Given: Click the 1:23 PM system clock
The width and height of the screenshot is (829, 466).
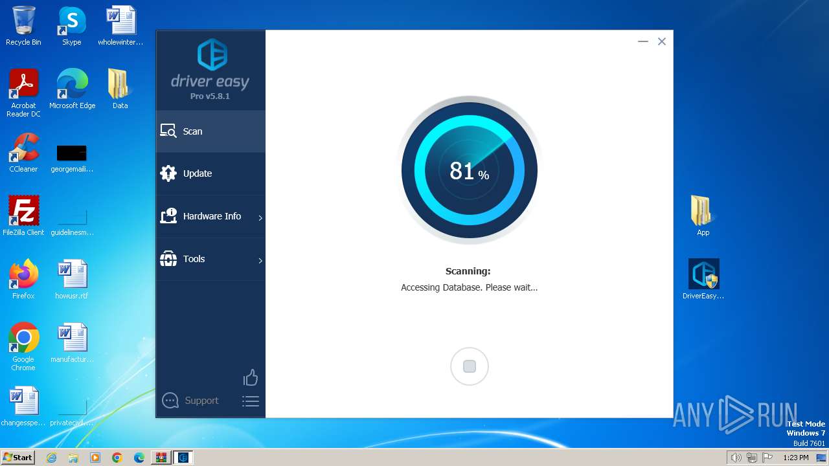Looking at the screenshot, I should pos(796,458).
